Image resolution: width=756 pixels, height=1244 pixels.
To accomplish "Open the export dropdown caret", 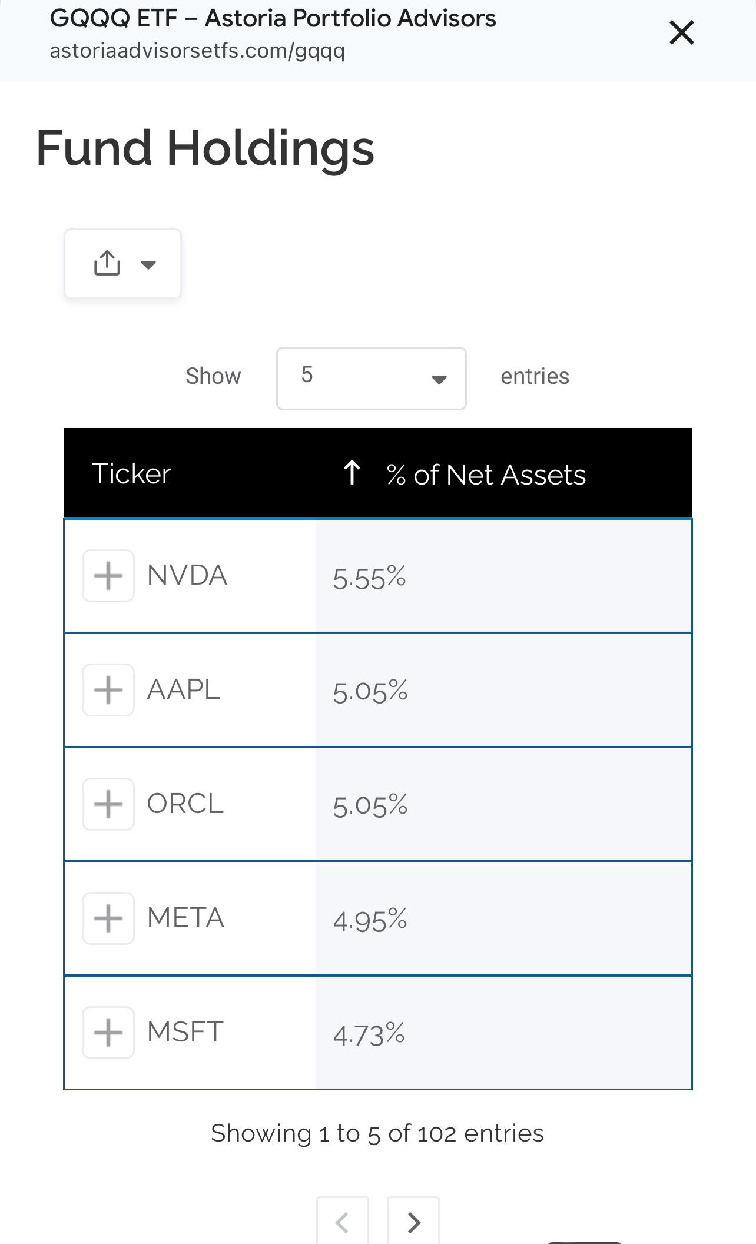I will tap(148, 265).
